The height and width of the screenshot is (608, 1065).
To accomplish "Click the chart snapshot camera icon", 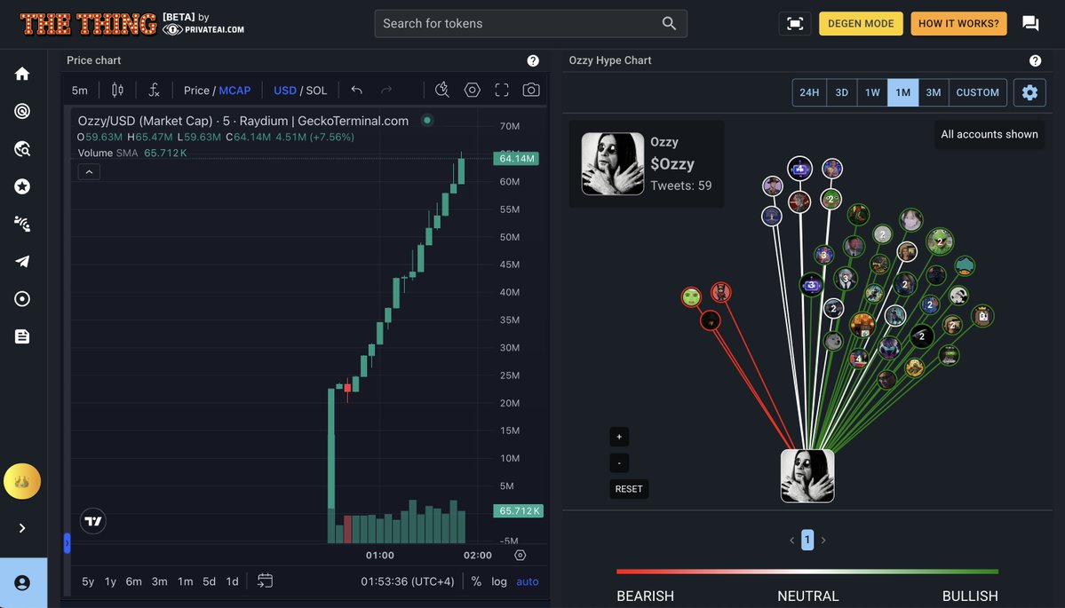I will click(x=531, y=90).
